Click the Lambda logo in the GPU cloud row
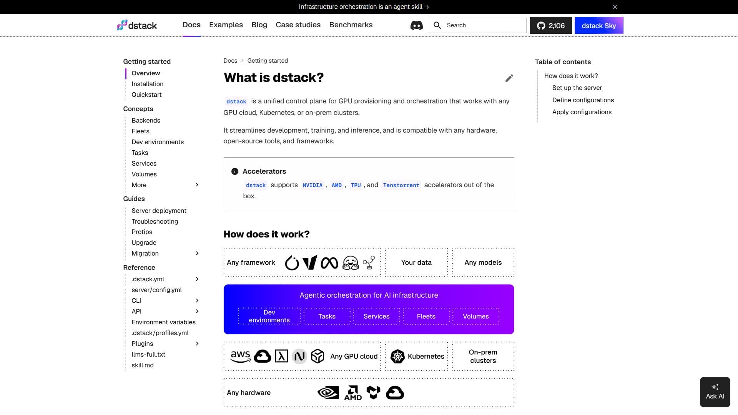The width and height of the screenshot is (738, 415). pos(281,357)
